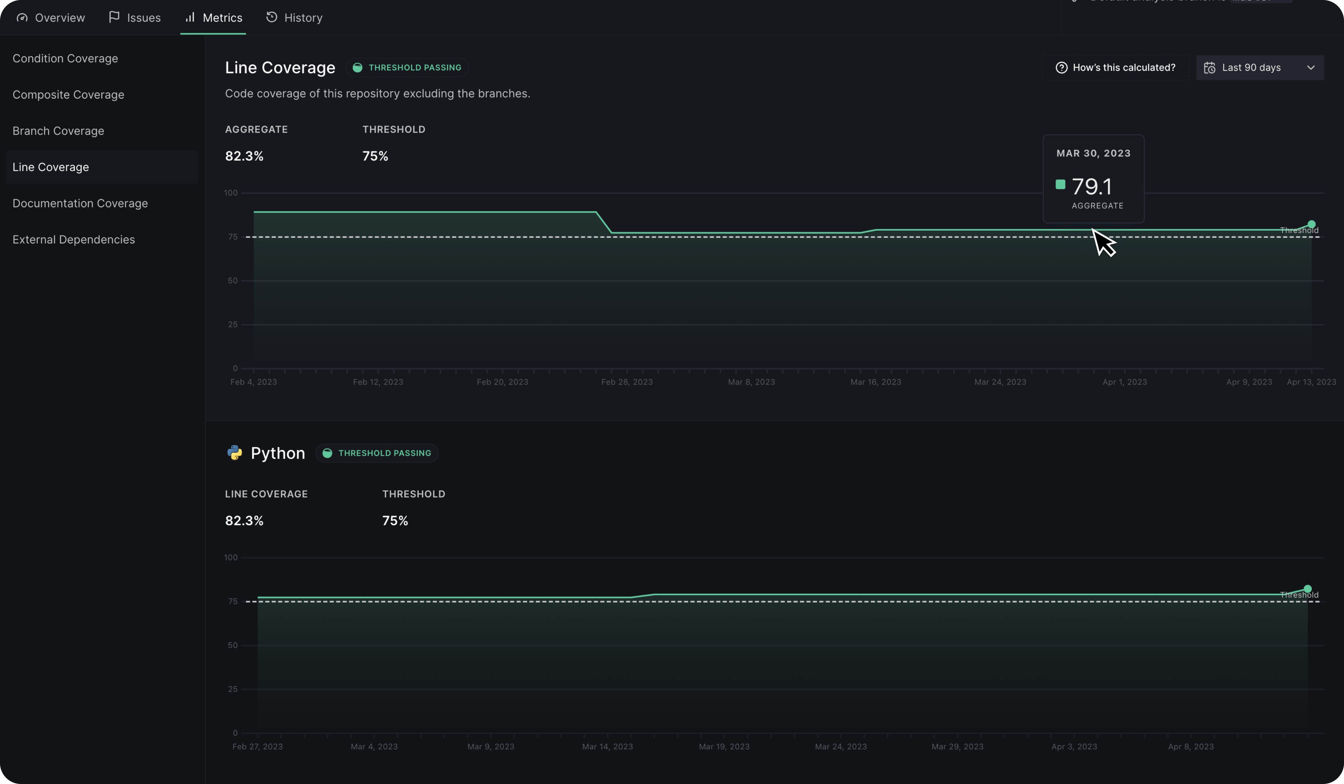This screenshot has height=784, width=1344.
Task: Click the calendar icon beside Last 90 days
Action: (1210, 68)
